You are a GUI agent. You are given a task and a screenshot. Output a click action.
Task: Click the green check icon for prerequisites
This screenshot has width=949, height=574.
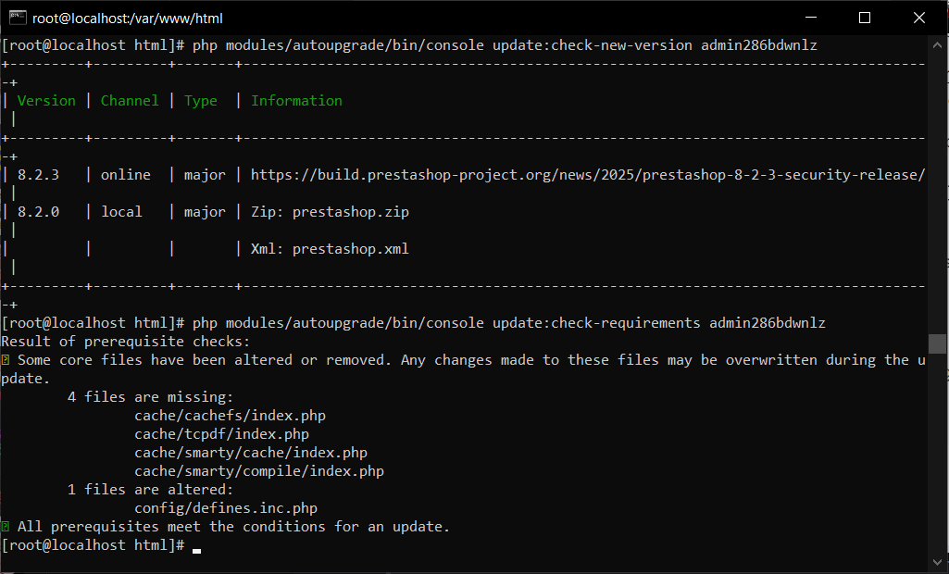[7, 525]
